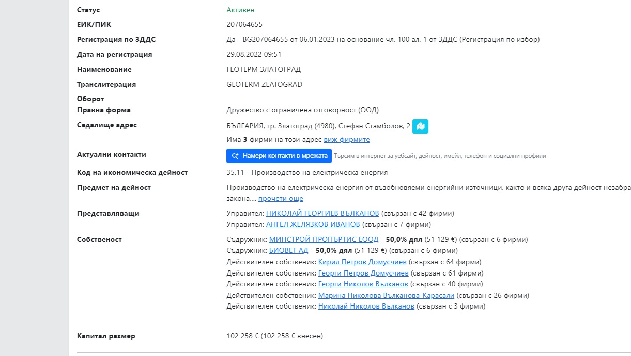Click the ГЕОТЕРМ ЗЛАТОГРАД company name
631x356 pixels.
pos(264,69)
